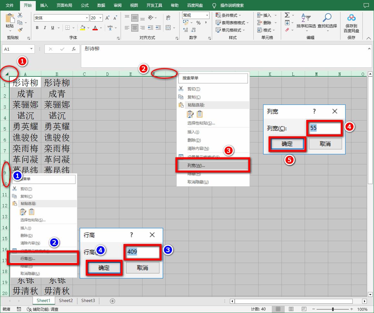The height and width of the screenshot is (313, 374).
Task: Open the 文件 tab
Action: [x=10, y=5]
